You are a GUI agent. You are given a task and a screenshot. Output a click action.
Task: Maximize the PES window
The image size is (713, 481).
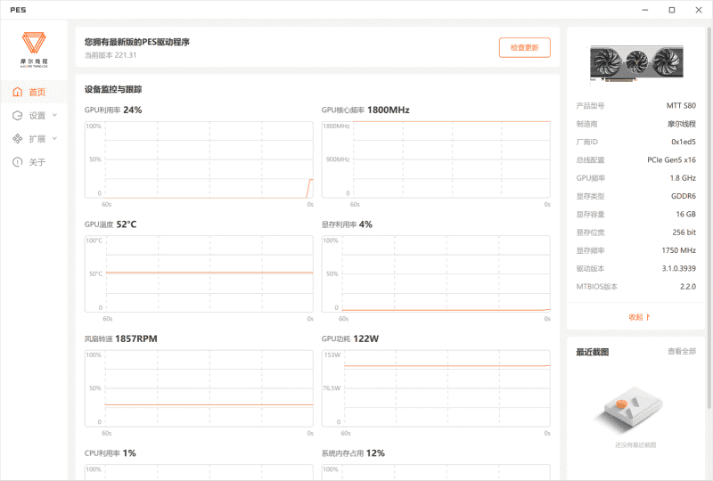672,10
